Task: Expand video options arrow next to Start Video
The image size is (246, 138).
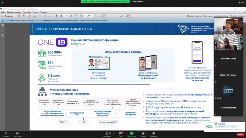Action: click(x=22, y=133)
